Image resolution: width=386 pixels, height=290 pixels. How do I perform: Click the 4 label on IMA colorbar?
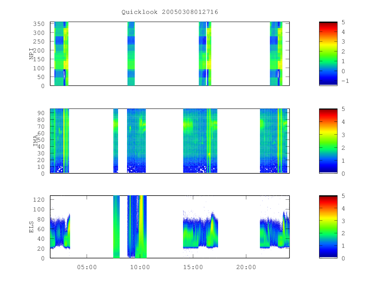tap(343, 122)
